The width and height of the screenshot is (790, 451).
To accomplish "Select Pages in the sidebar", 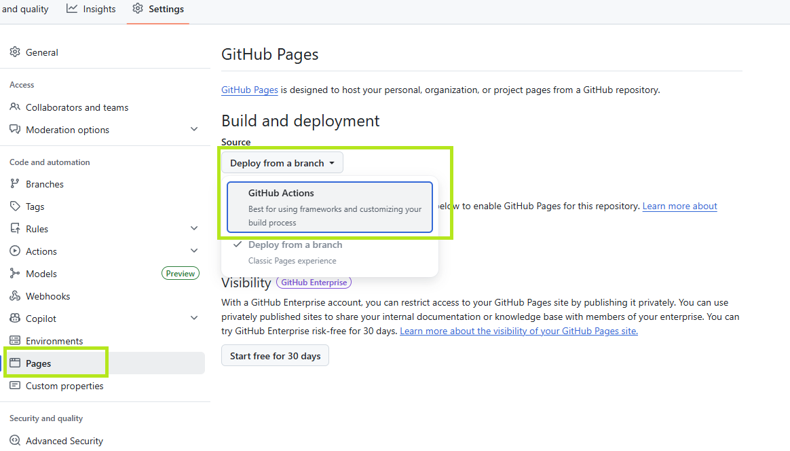I will 105,363.
